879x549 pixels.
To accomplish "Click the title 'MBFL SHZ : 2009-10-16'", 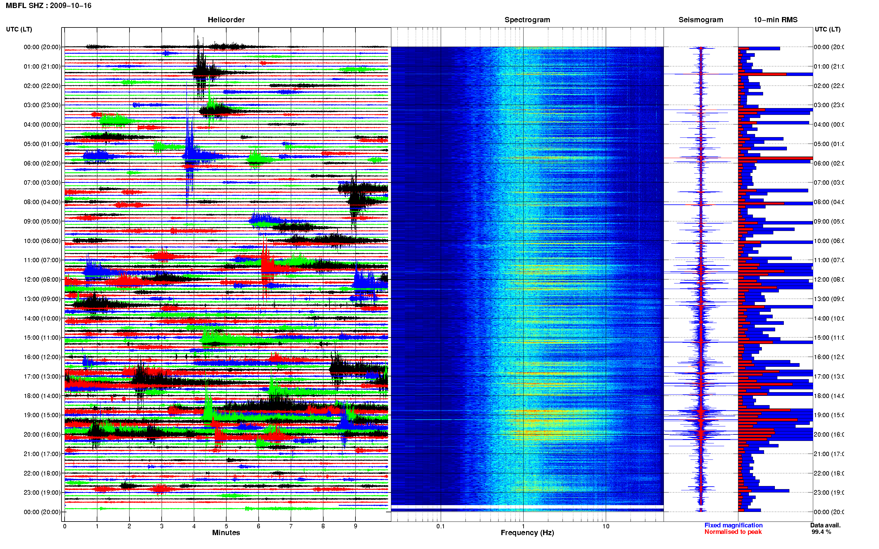I will pos(48,6).
